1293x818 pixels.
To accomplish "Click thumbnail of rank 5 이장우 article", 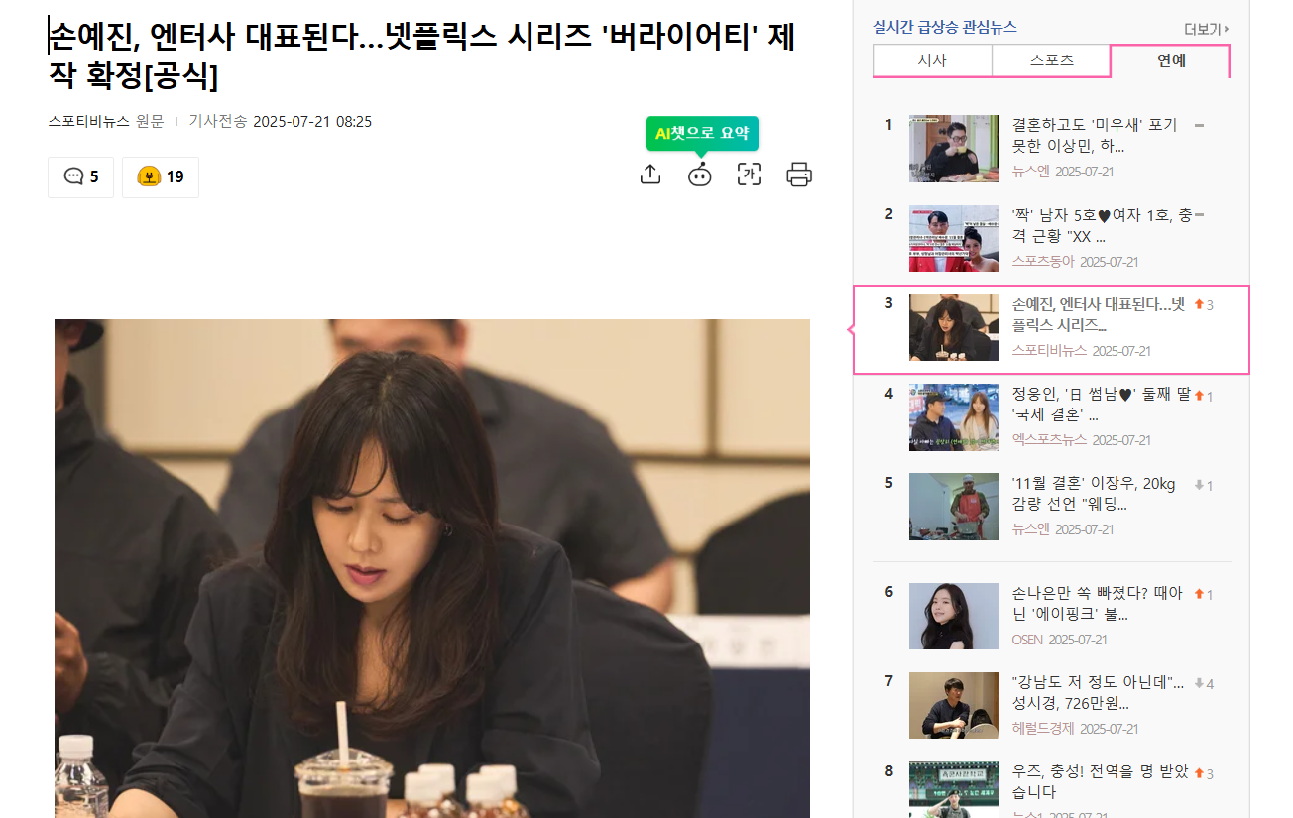I will coord(954,507).
